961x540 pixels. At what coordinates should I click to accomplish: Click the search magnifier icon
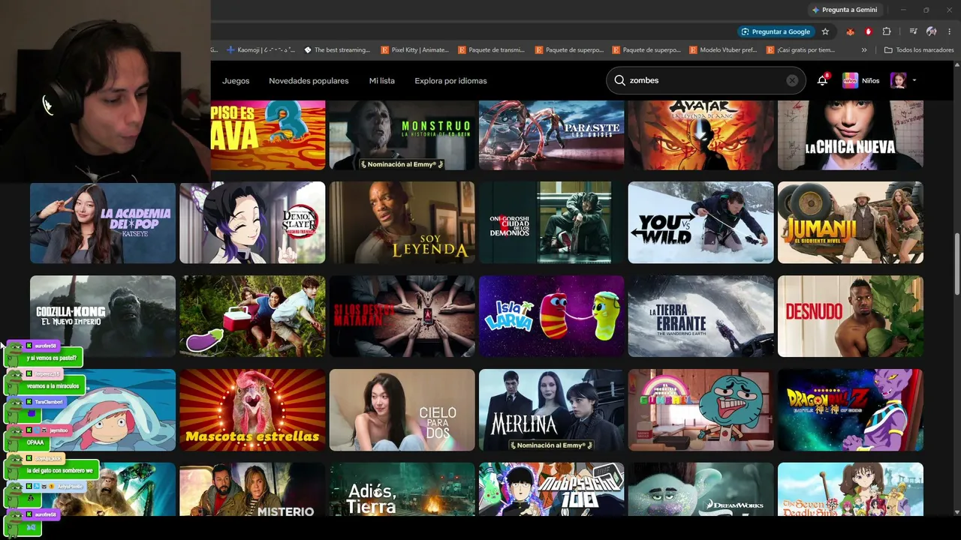coord(619,80)
